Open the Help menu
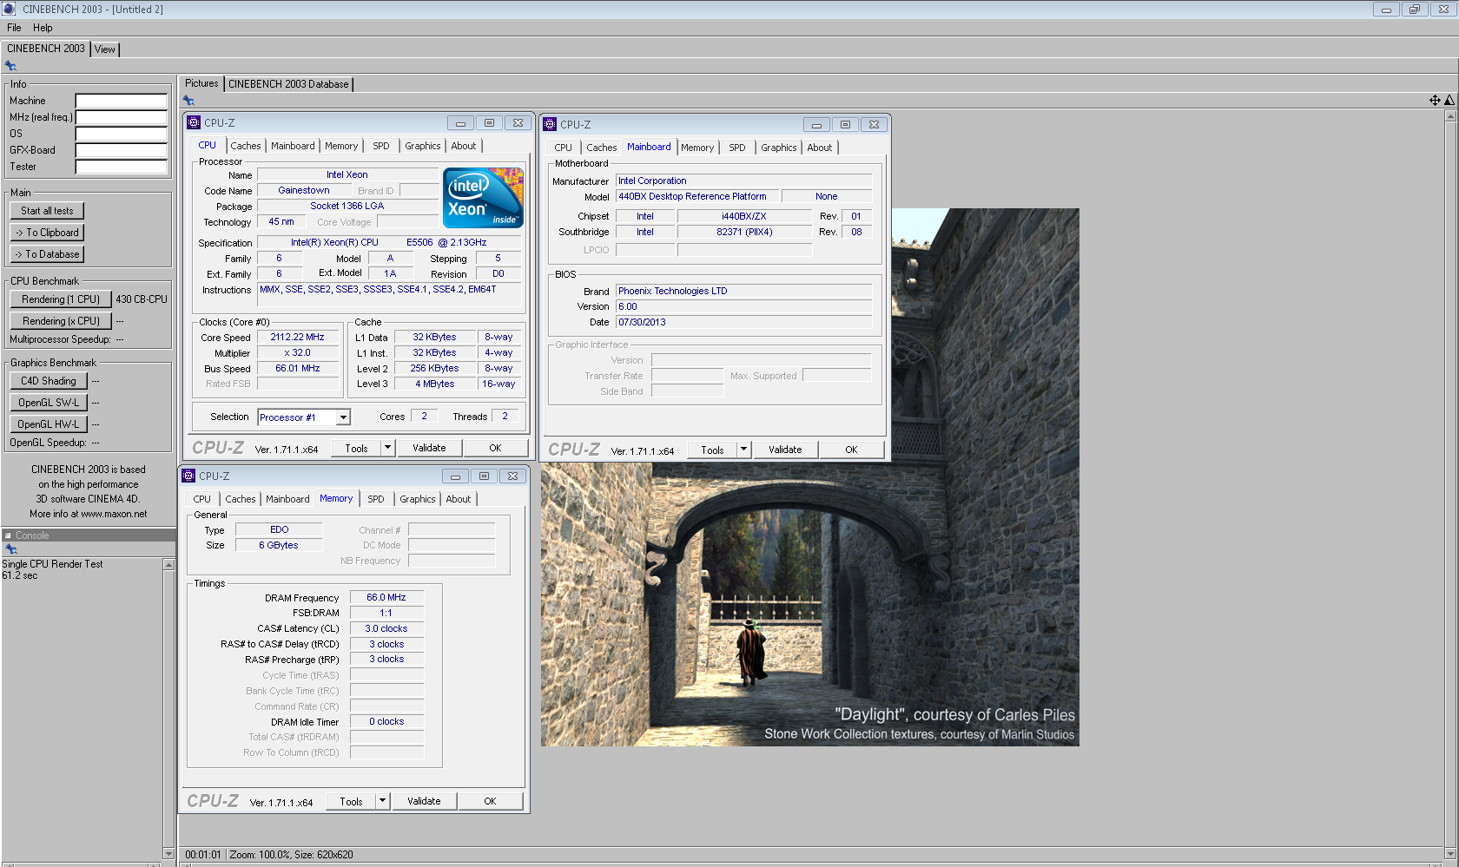Screen dimensions: 1459x867 [43, 28]
